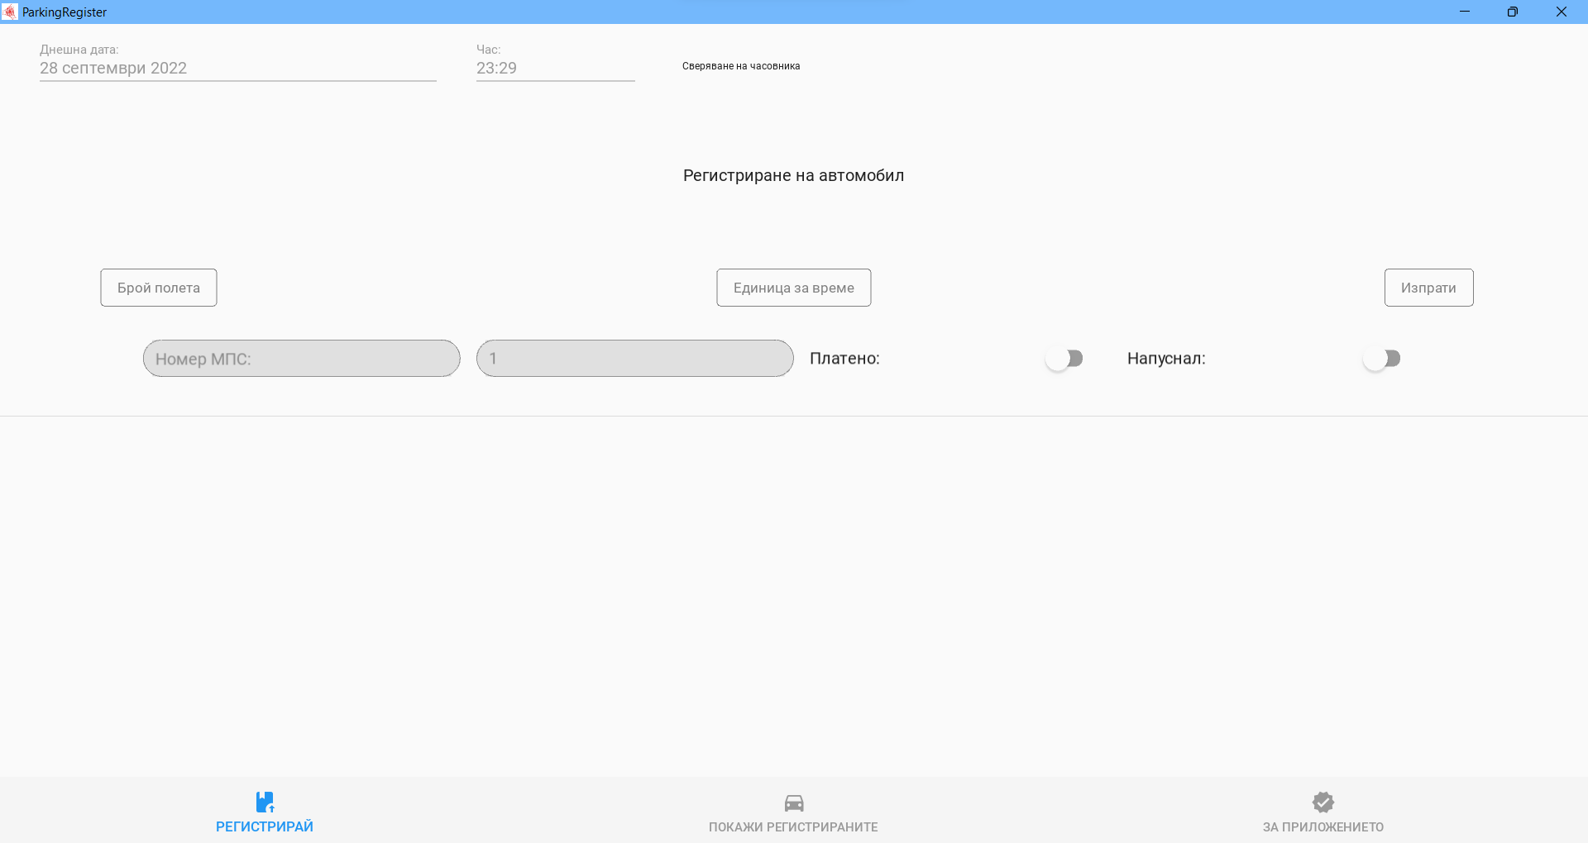Click the Сверяване на часовника button
This screenshot has width=1588, height=843.
coord(740,66)
